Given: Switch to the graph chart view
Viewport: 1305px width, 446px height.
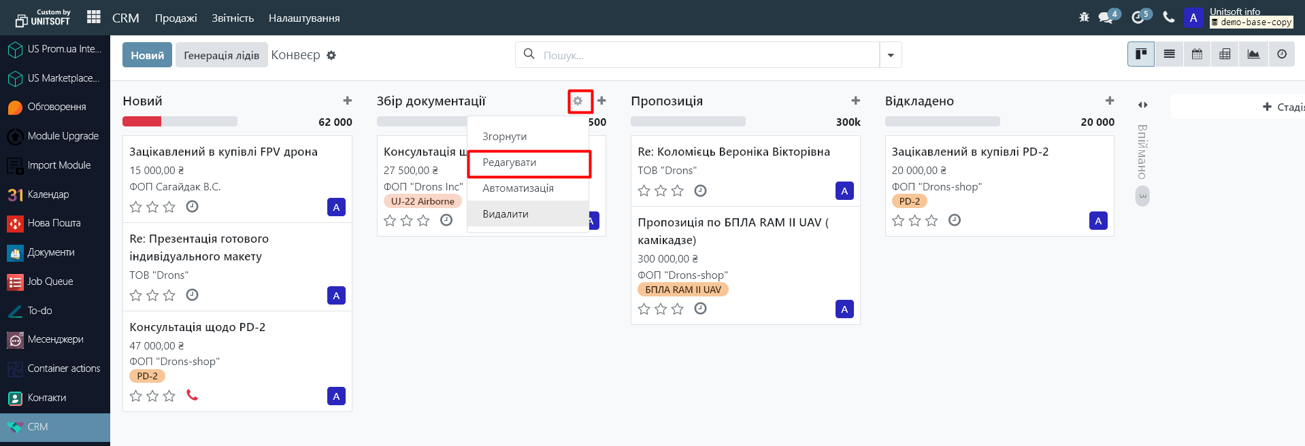Looking at the screenshot, I should coord(1253,54).
